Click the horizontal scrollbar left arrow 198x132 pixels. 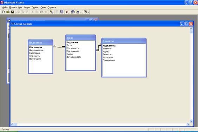coord(12,124)
